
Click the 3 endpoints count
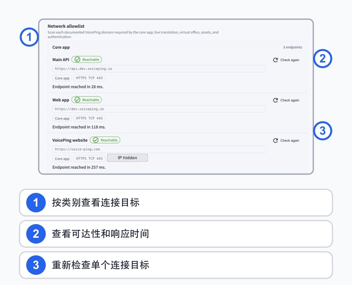click(x=293, y=47)
